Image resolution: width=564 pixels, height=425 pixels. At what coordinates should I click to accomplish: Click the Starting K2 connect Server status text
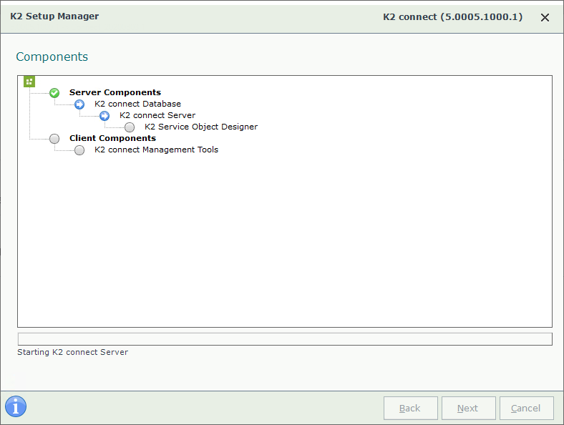click(x=73, y=352)
